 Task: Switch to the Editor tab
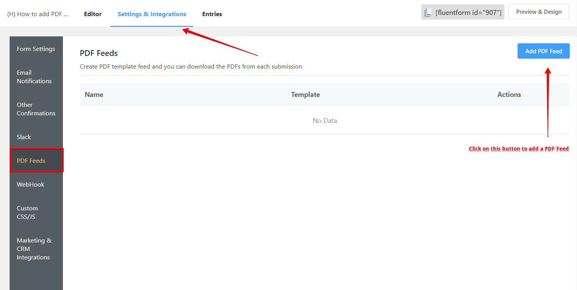92,14
